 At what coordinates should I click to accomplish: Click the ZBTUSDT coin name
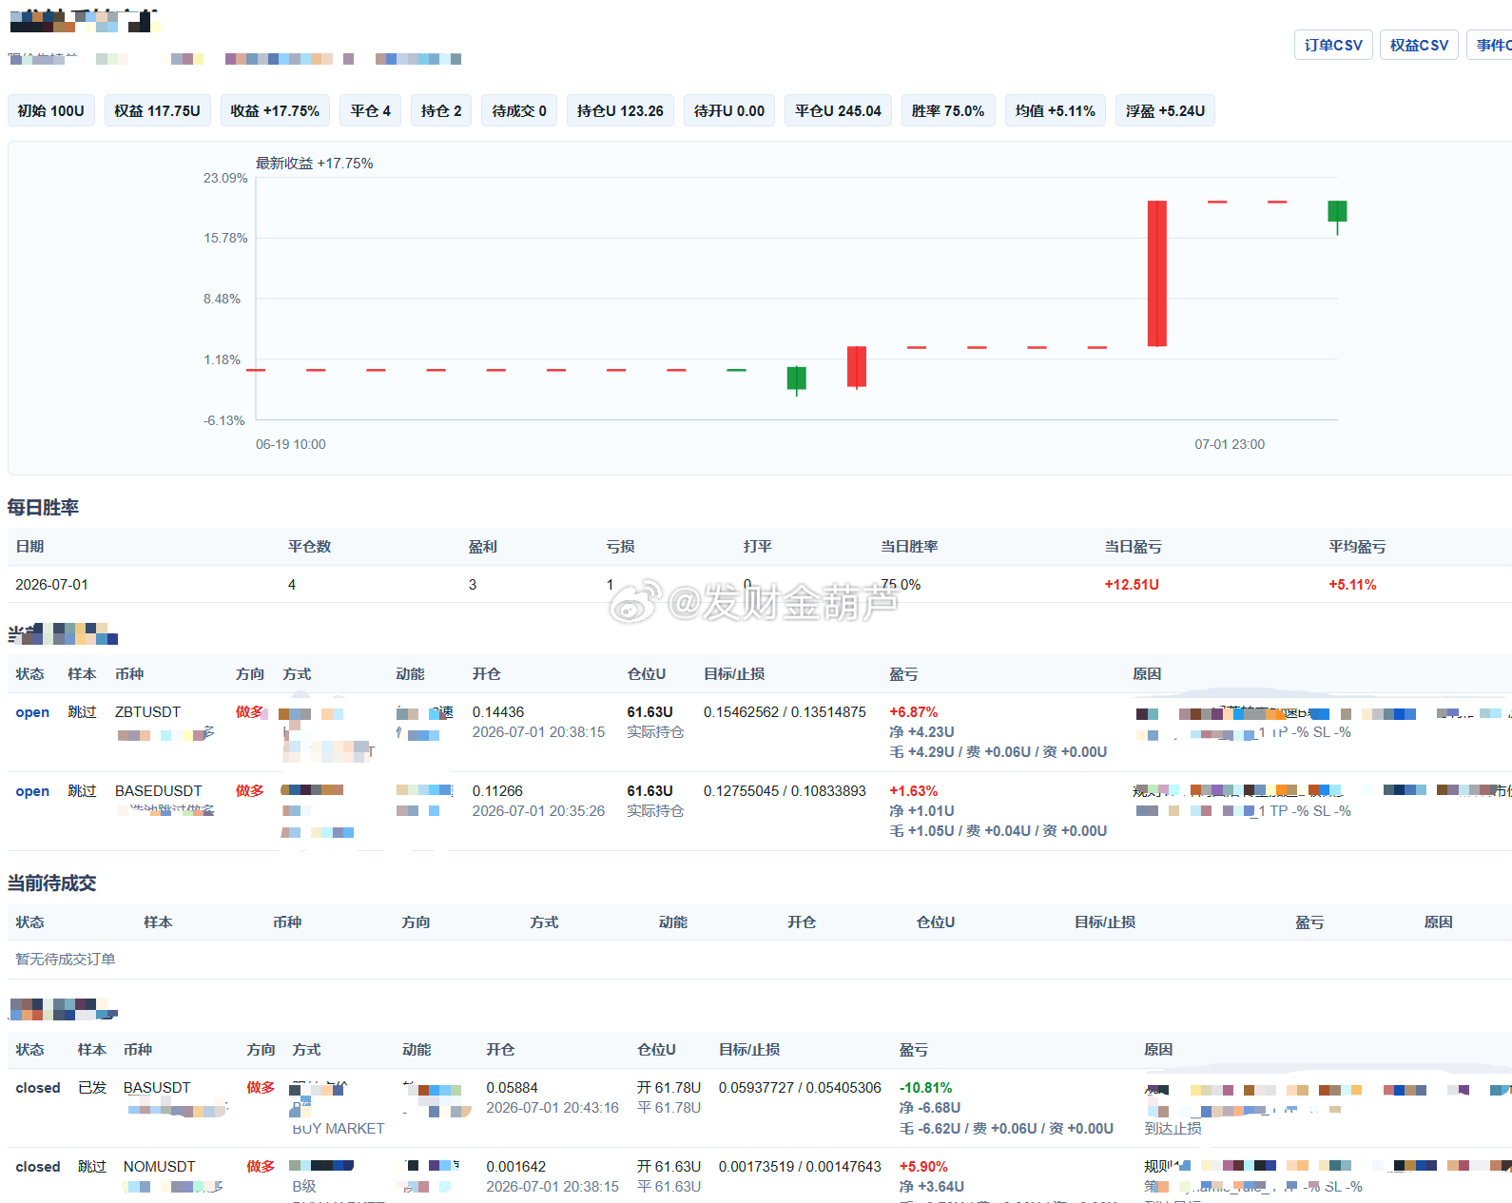pyautogui.click(x=147, y=711)
